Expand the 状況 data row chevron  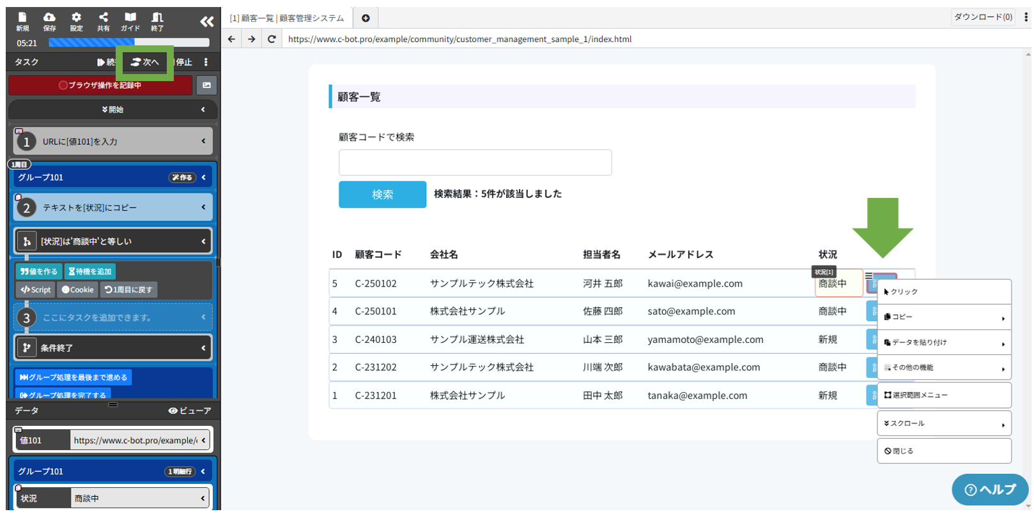pyautogui.click(x=203, y=498)
